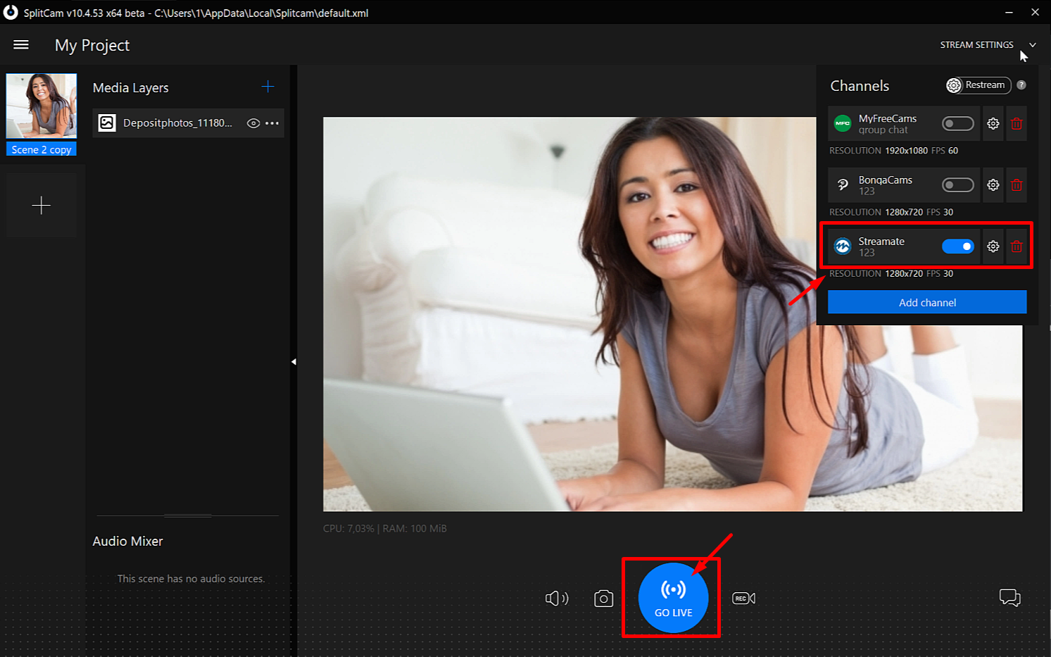Open the hamburger main menu
Image resolution: width=1051 pixels, height=657 pixels.
(21, 45)
